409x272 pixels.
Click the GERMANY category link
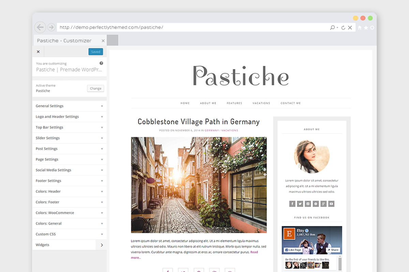212,131
